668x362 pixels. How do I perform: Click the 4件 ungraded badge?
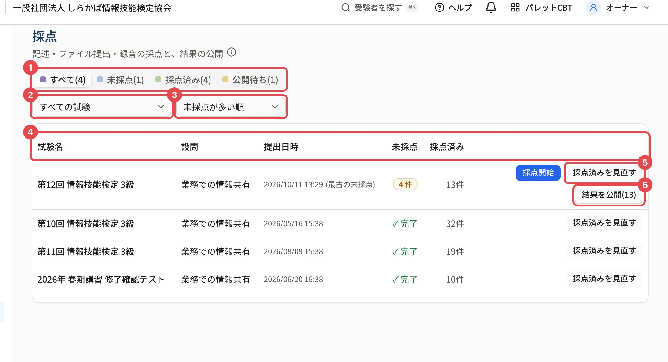405,184
